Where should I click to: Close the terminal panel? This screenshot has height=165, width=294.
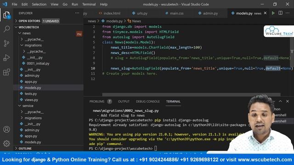point(288,101)
